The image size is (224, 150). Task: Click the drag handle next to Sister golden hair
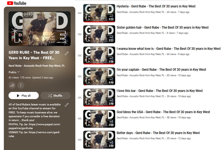[80, 34]
